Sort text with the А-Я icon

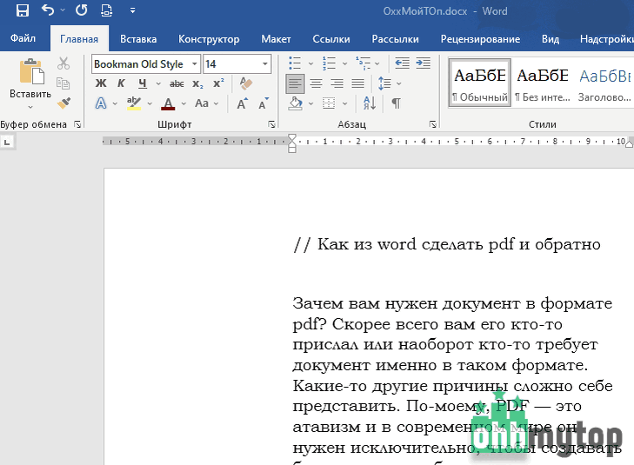(370, 103)
